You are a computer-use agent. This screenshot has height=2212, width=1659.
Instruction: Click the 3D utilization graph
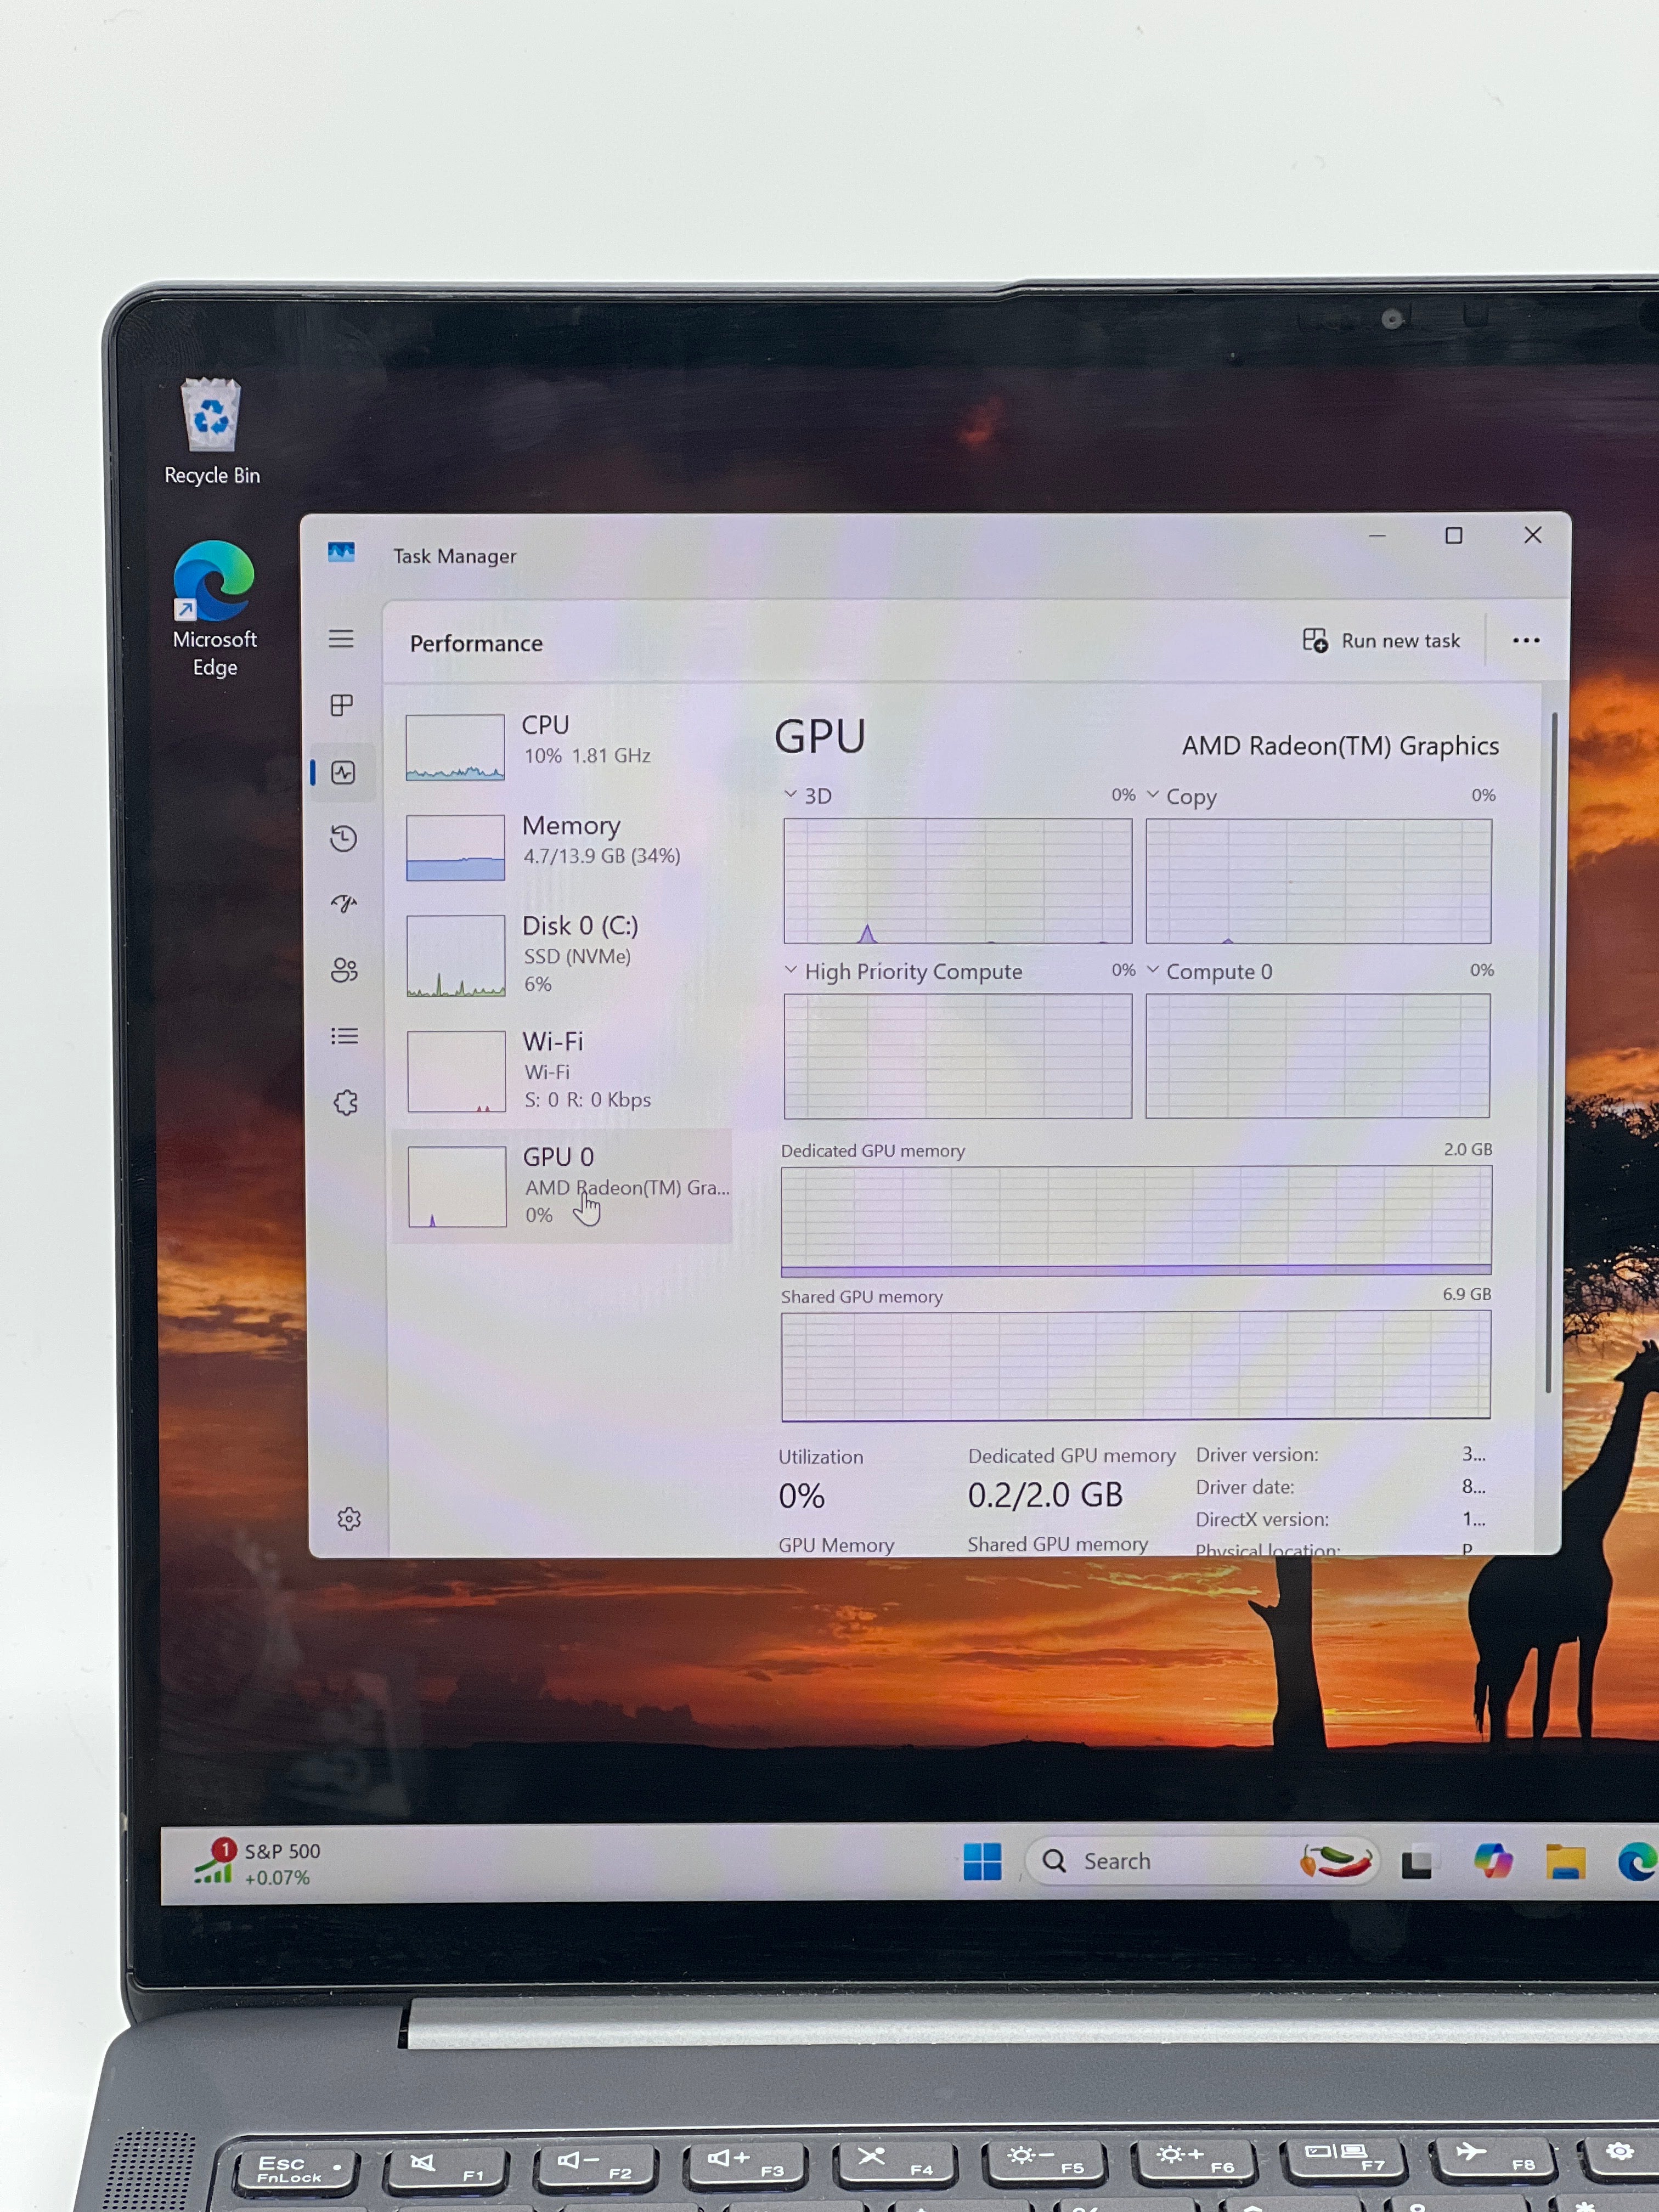pos(958,881)
